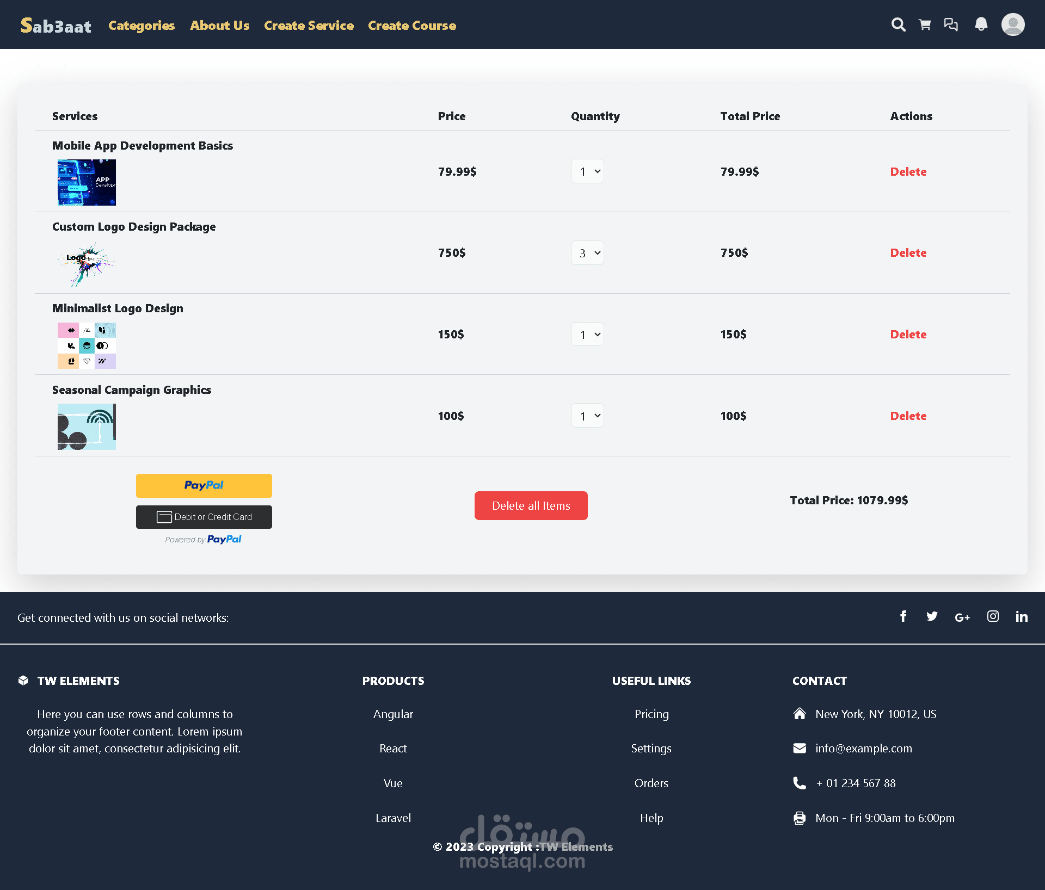
Task: Open quantity dropdown for Custom Logo Design Package
Action: pyautogui.click(x=587, y=253)
